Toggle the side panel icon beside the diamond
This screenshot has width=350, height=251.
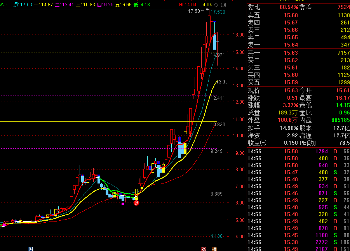pos(223,5)
